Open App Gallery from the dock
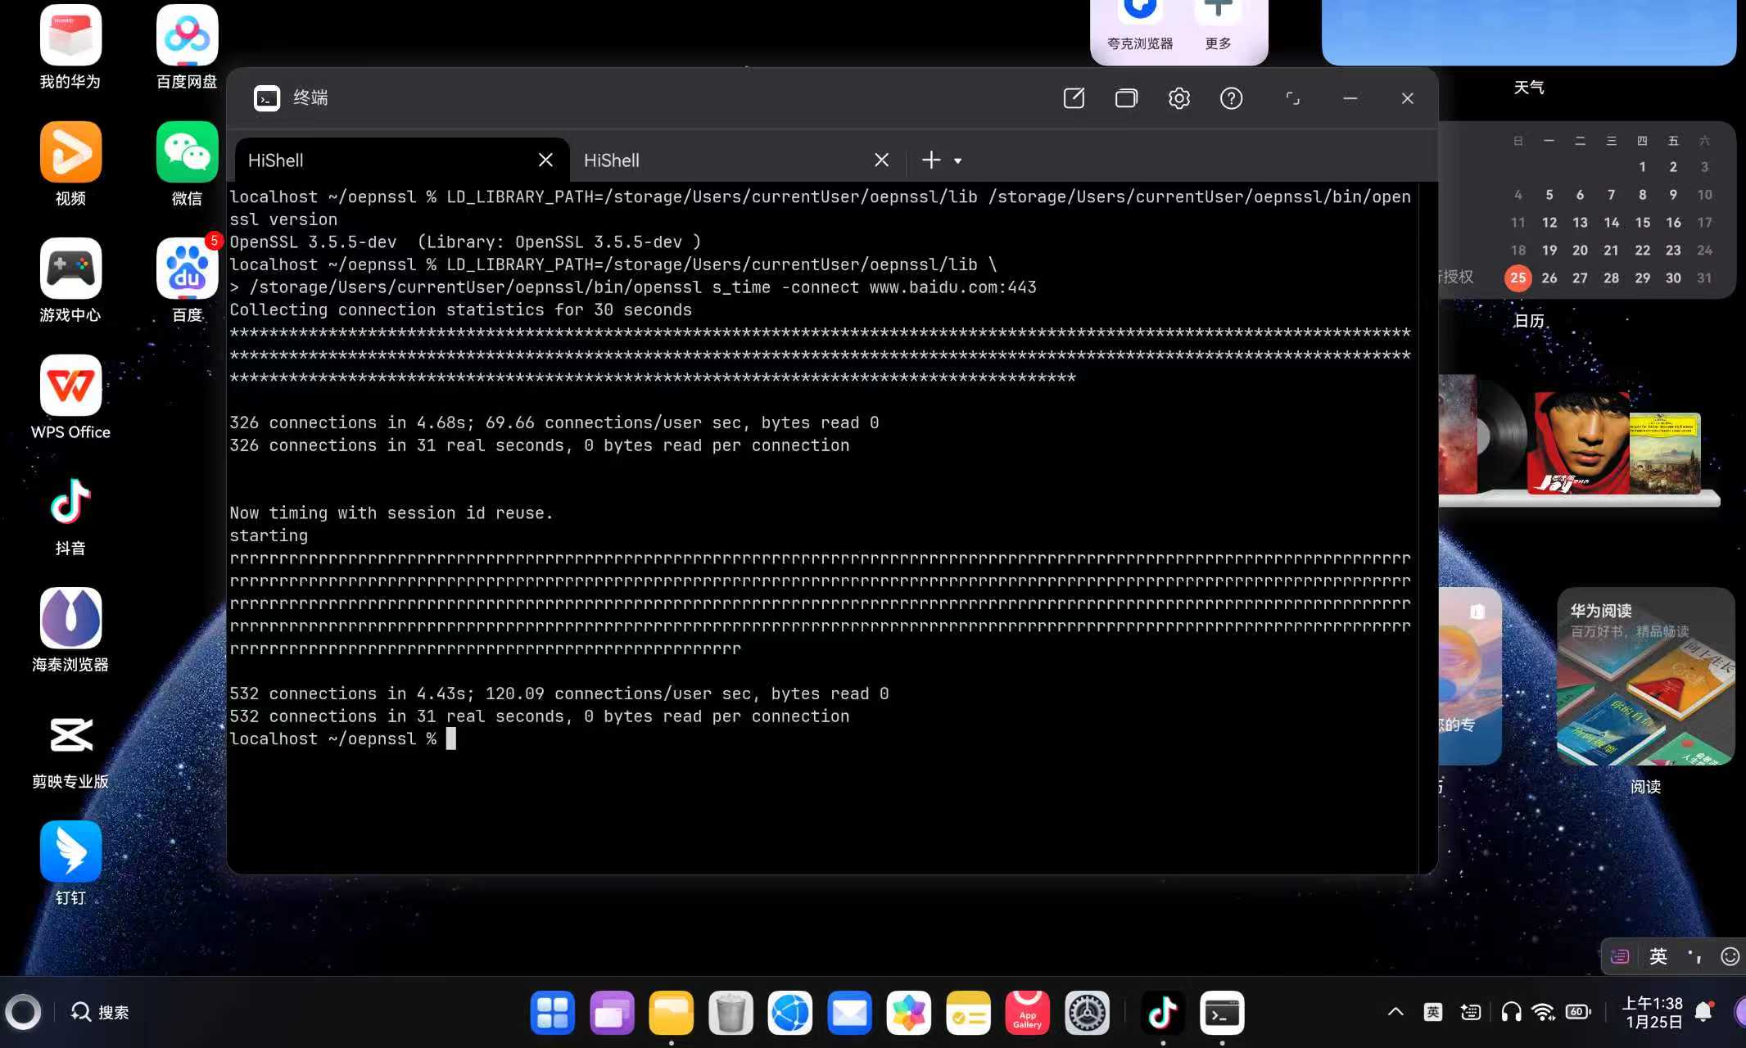The height and width of the screenshot is (1048, 1746). coord(1027,1013)
